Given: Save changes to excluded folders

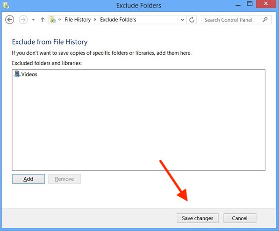Looking at the screenshot, I should point(198,218).
